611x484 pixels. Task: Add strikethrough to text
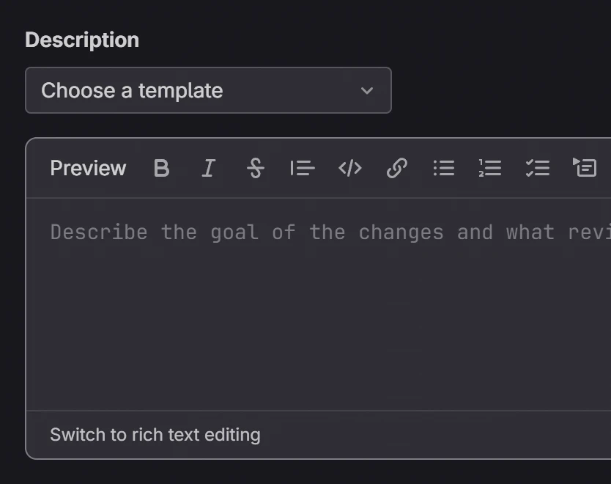(255, 169)
